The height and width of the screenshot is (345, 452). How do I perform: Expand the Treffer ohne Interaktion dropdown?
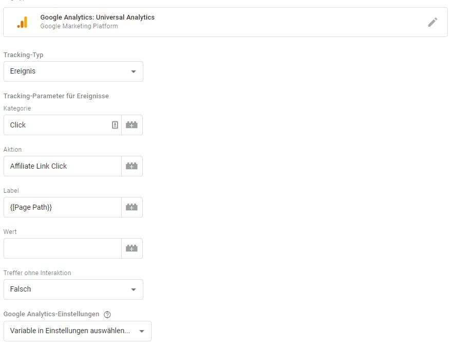pyautogui.click(x=73, y=289)
